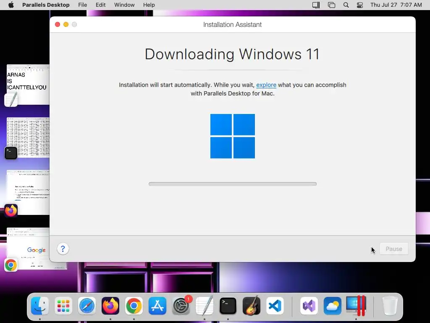Image resolution: width=430 pixels, height=323 pixels.
Task: Open Google Chrome from the Dock
Action: [x=134, y=306]
